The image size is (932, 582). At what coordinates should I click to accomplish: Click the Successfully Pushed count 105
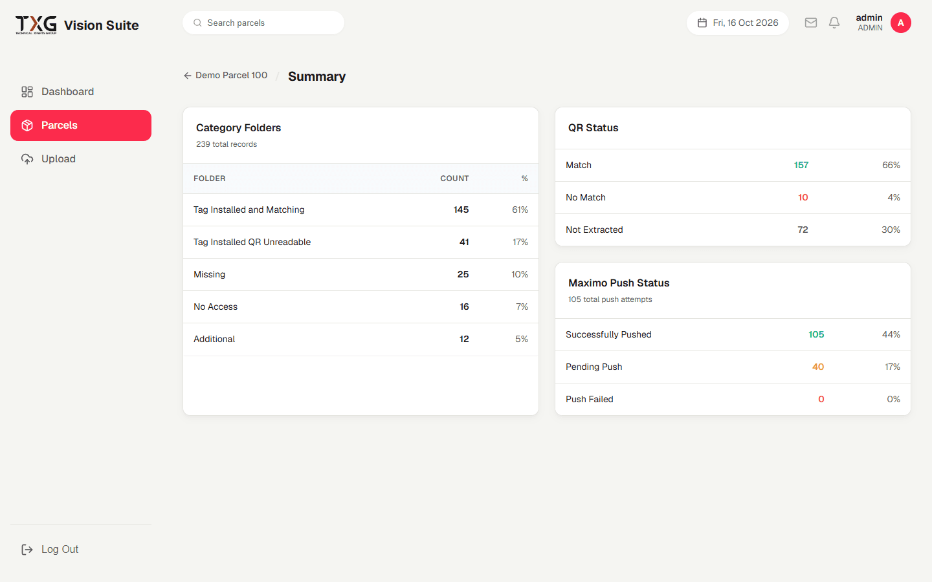click(x=816, y=335)
